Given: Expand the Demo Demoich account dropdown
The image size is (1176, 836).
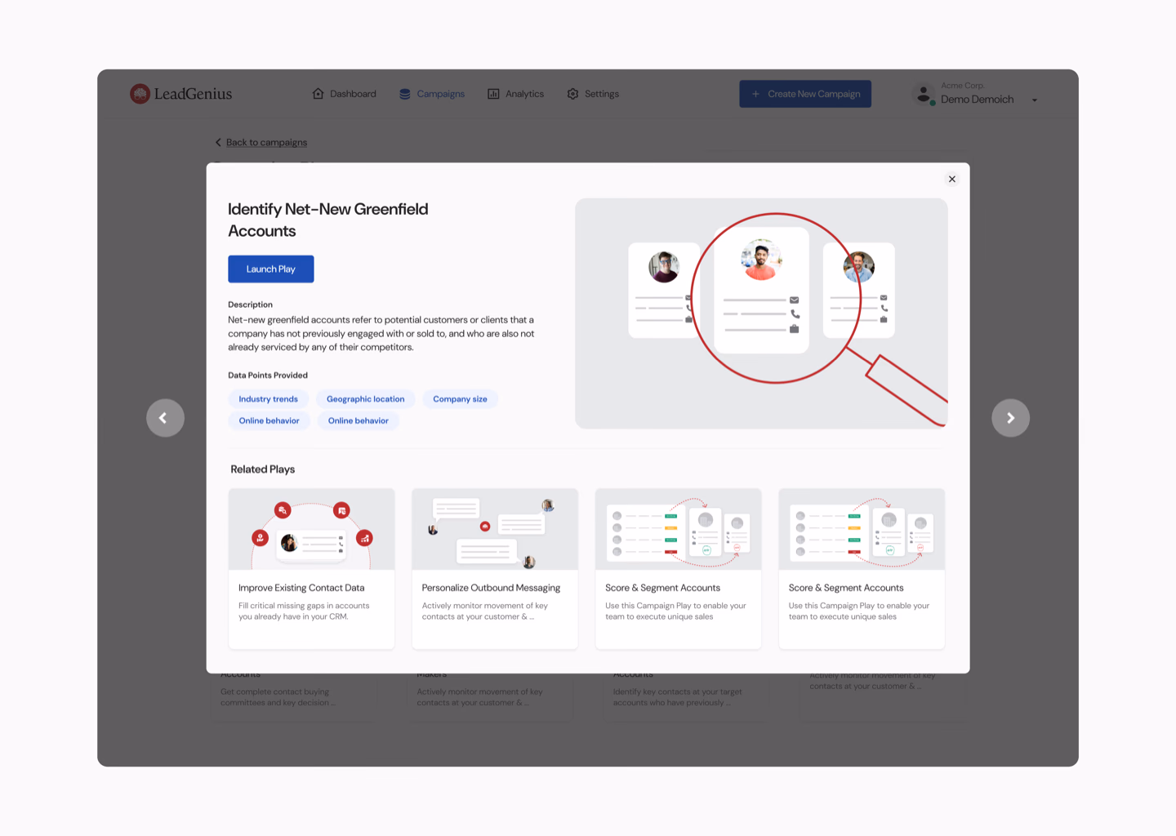Looking at the screenshot, I should coord(1034,100).
